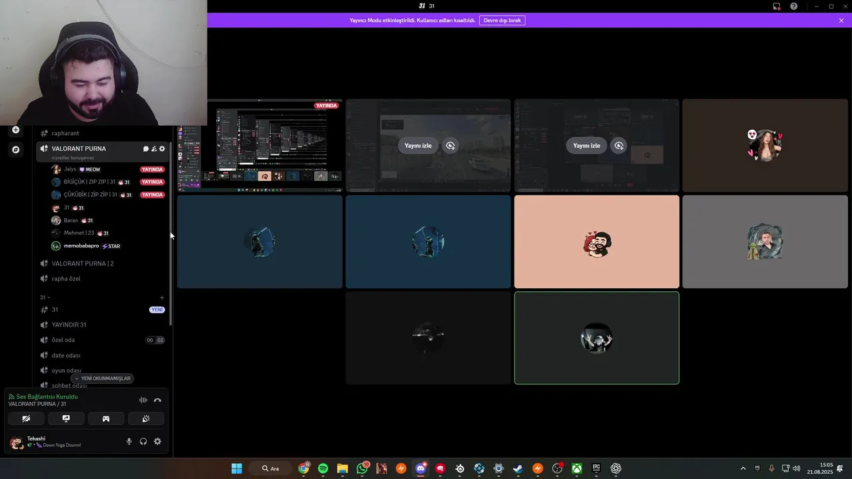Image resolution: width=852 pixels, height=479 pixels.
Task: Deafen with the headphones icon
Action: [143, 441]
